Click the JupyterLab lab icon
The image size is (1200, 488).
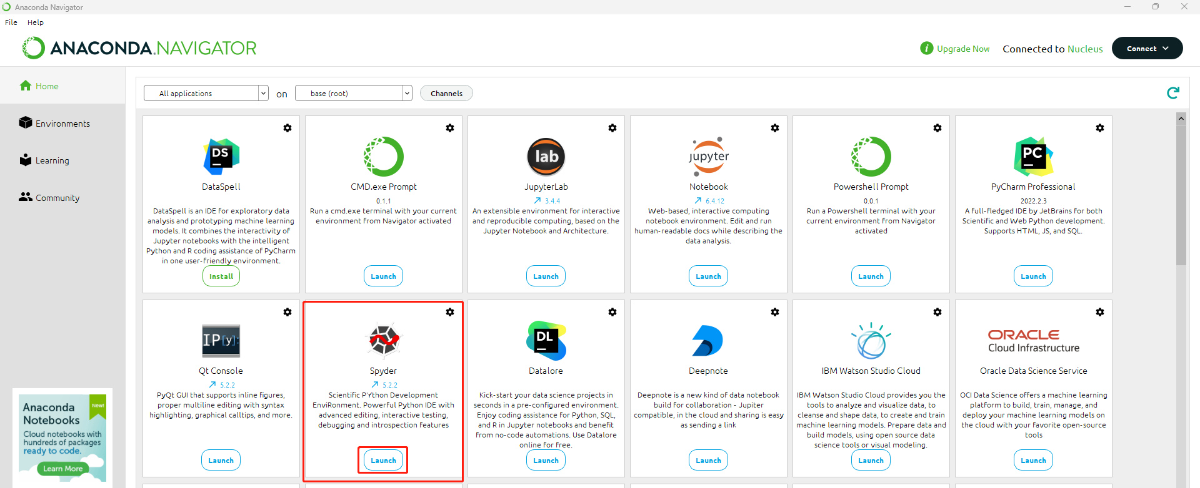pos(546,157)
